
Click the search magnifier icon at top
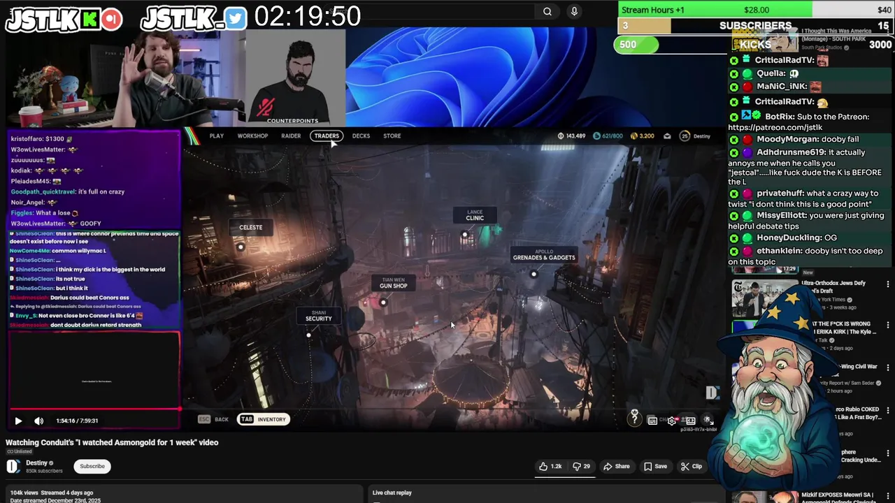click(x=547, y=11)
